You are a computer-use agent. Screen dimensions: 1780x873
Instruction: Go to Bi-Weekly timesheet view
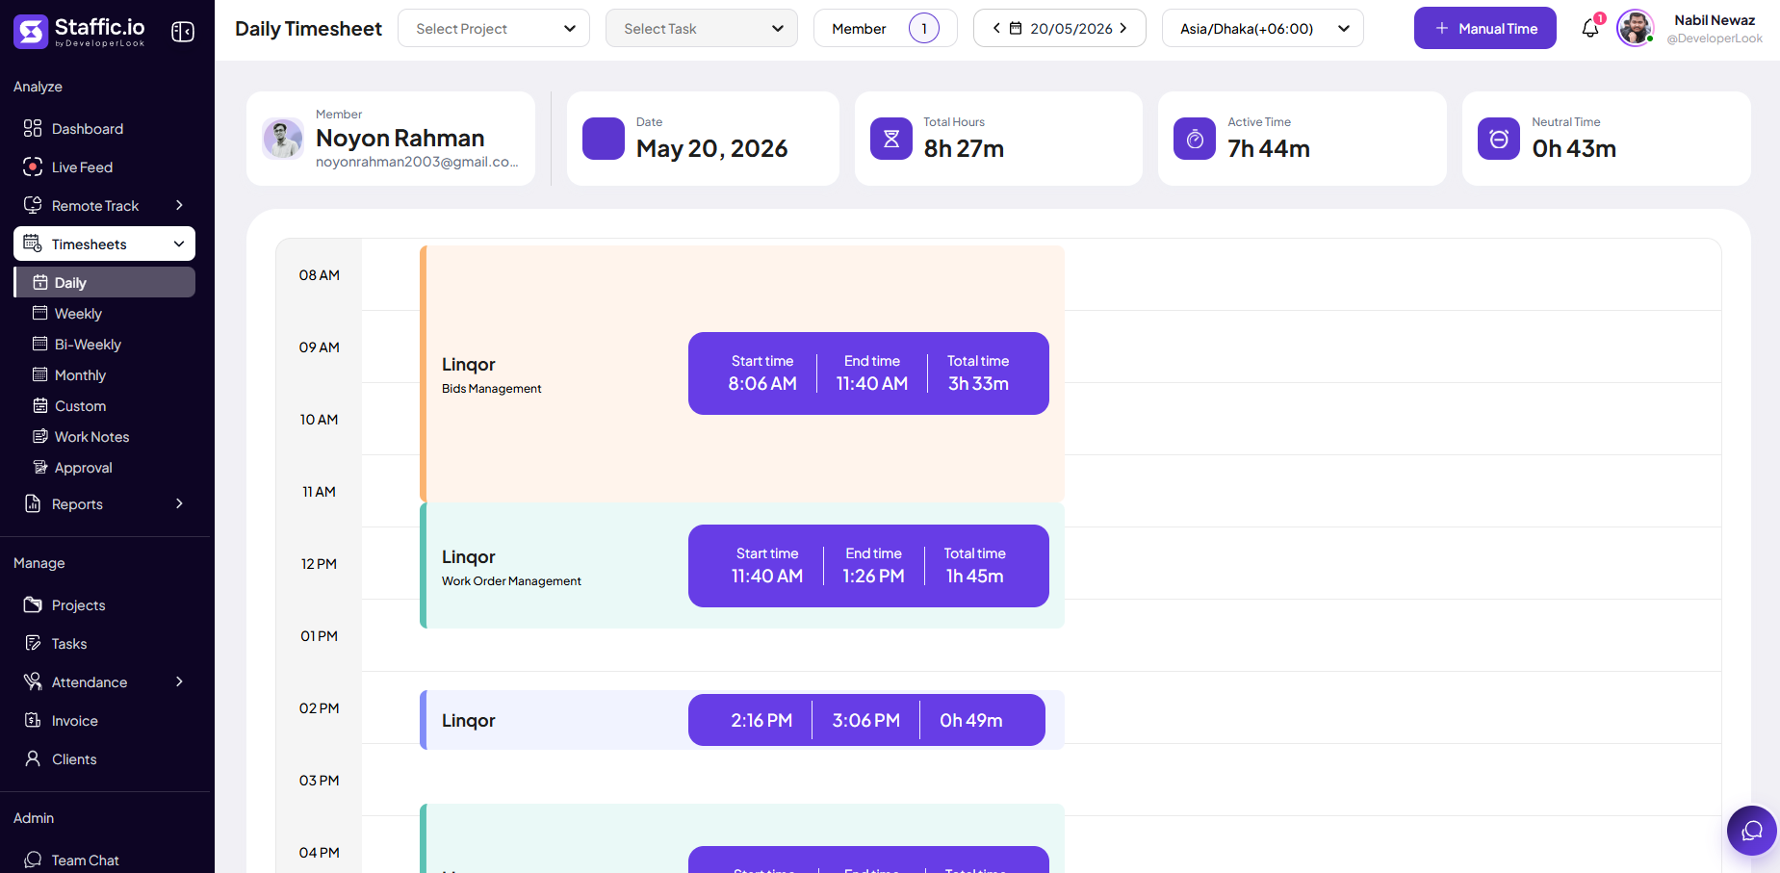(88, 344)
